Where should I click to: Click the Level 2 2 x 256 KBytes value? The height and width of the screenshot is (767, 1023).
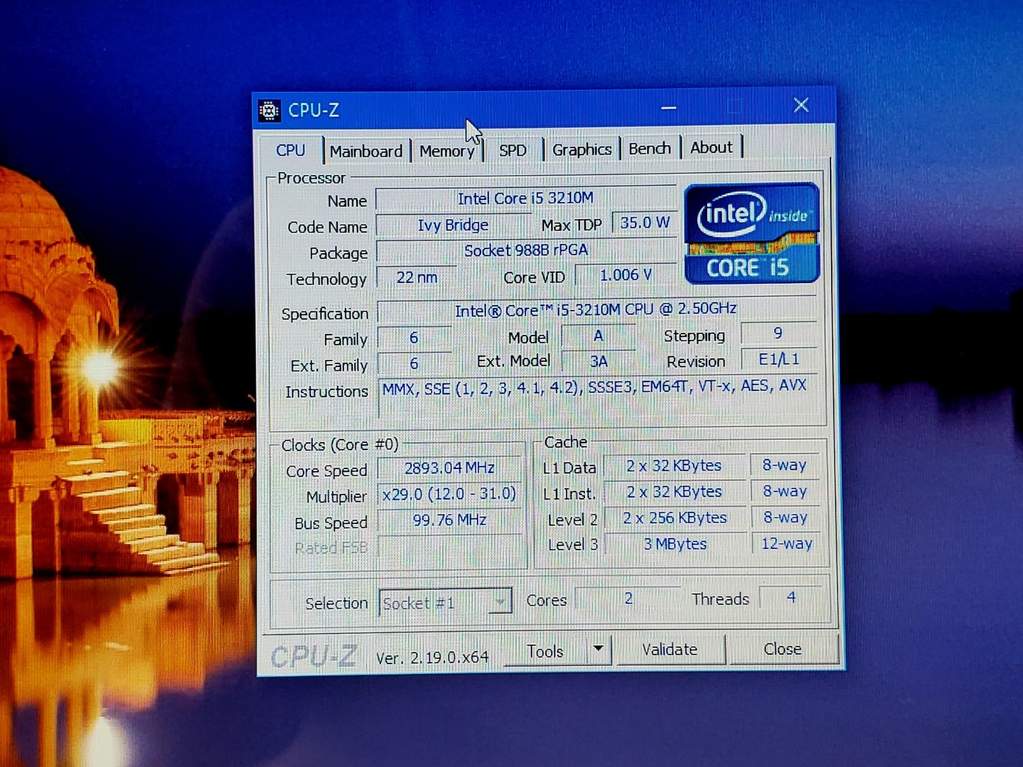point(675,518)
